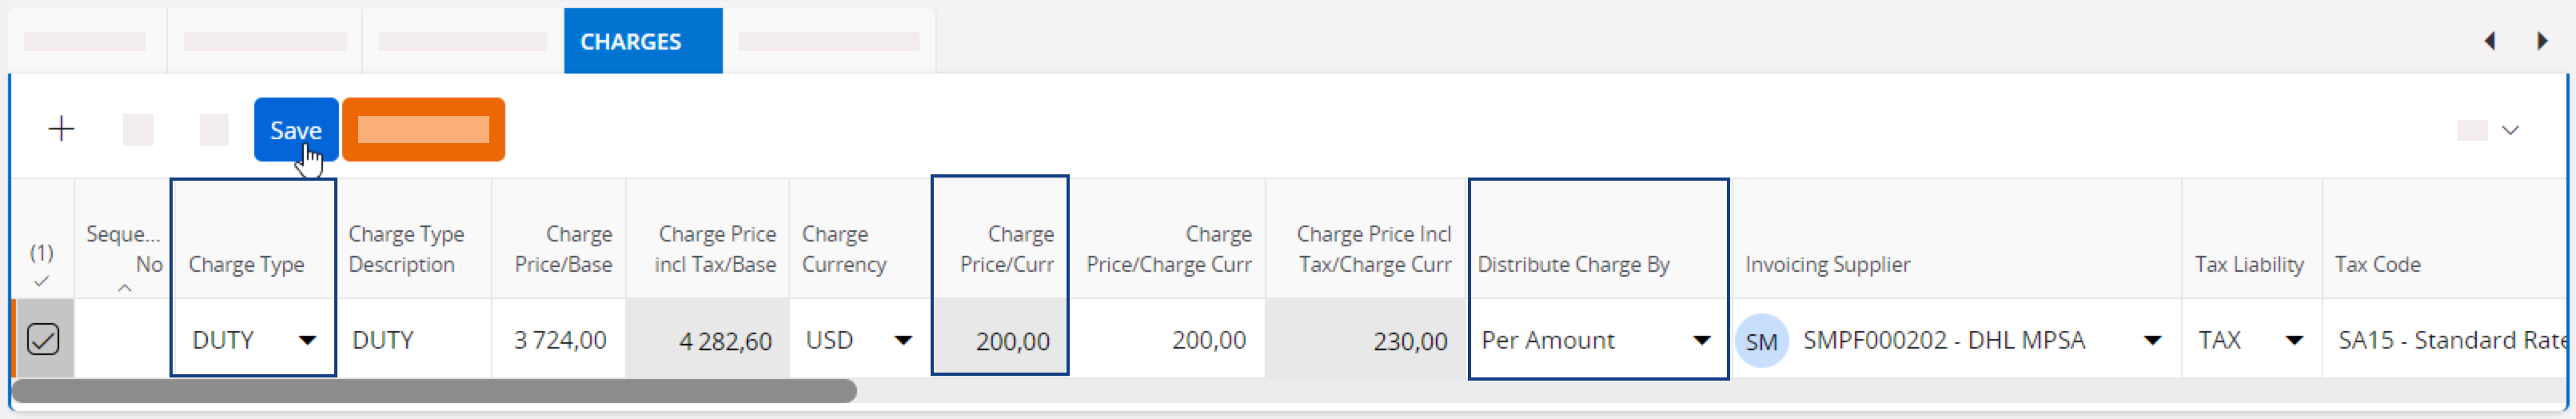Edit the Charge Price/Base 3 724,00 field
The width and height of the screenshot is (2576, 419).
click(x=560, y=340)
